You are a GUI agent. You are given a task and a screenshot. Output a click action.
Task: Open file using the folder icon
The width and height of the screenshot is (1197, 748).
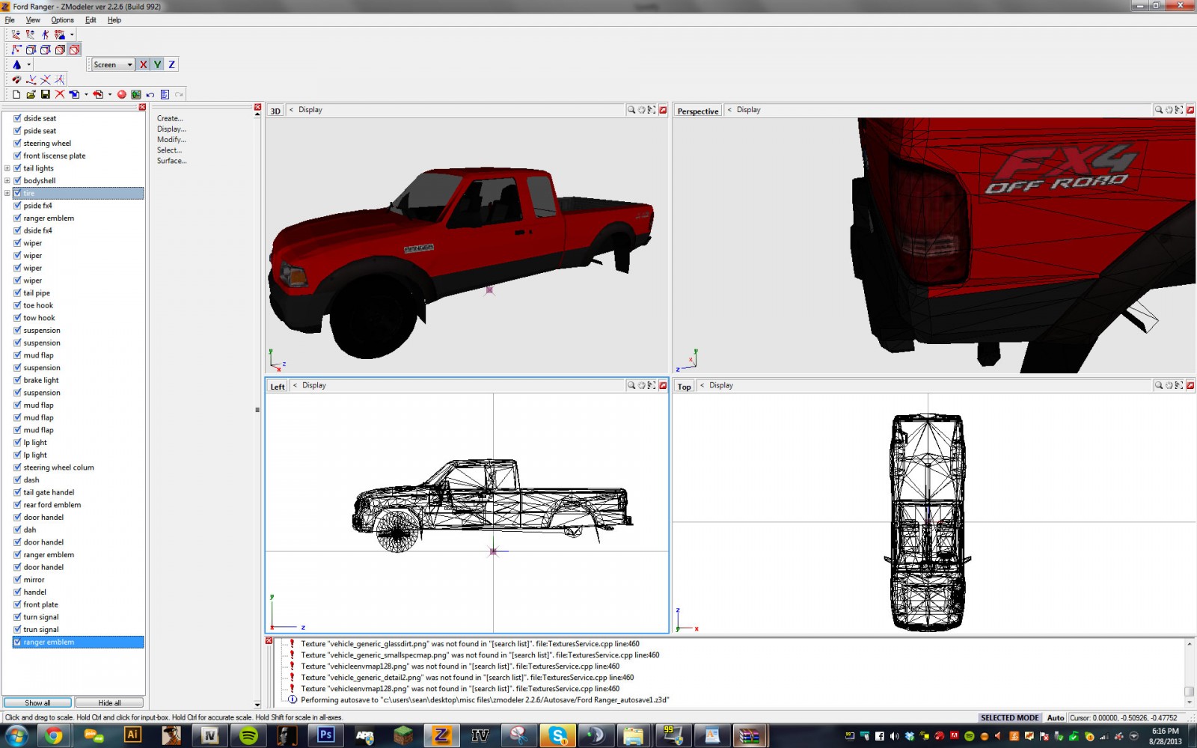point(31,94)
